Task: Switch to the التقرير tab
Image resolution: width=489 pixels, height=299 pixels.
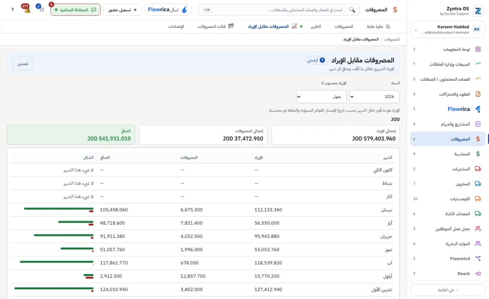Action: [316, 26]
